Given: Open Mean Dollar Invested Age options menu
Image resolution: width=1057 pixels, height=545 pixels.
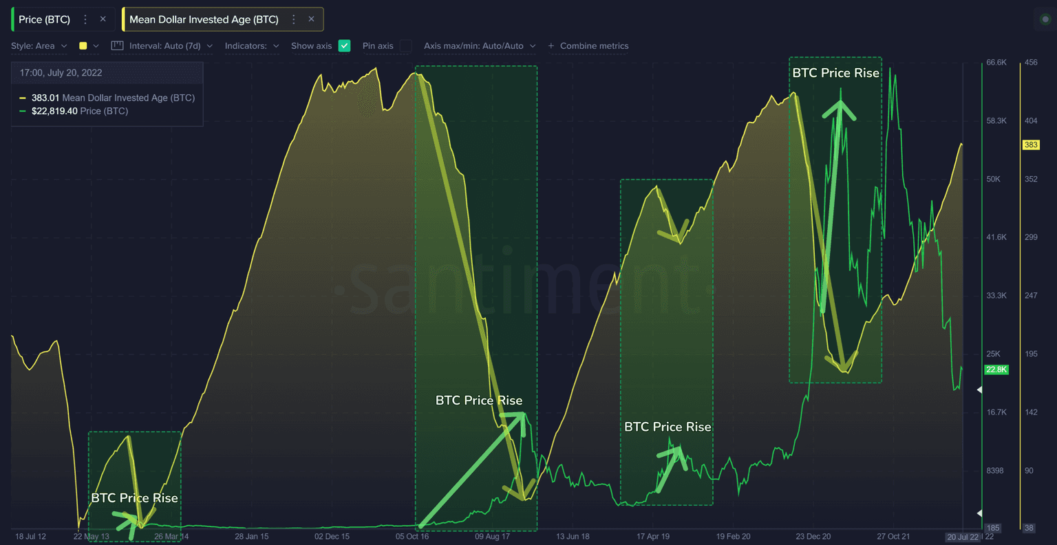Looking at the screenshot, I should (x=294, y=19).
